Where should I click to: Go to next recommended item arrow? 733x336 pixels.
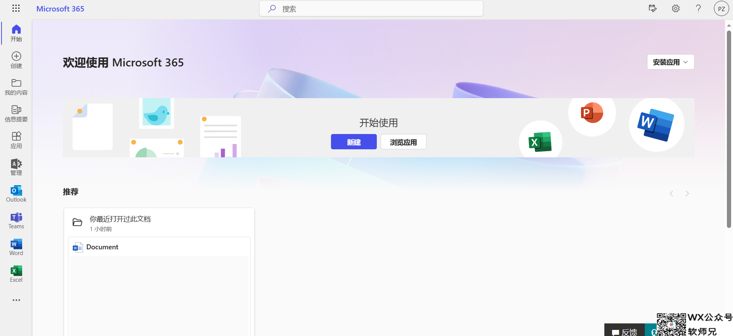click(687, 194)
